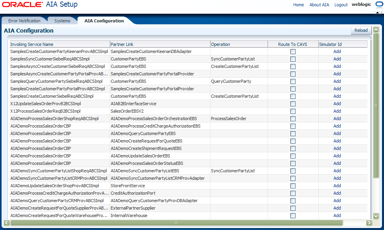This screenshot has width=384, height=230.
Task: Add simulator Id for AIAB2BInterfaceService row
Action: click(337, 104)
